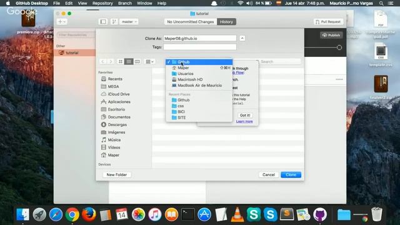The width and height of the screenshot is (400, 225).
Task: Open VLC cone icon in Dock
Action: point(237,214)
